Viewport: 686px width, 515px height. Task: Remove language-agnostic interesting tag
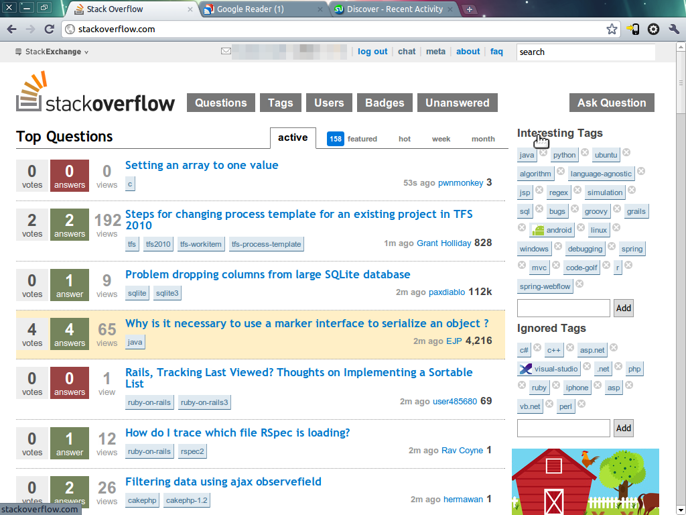coord(641,171)
